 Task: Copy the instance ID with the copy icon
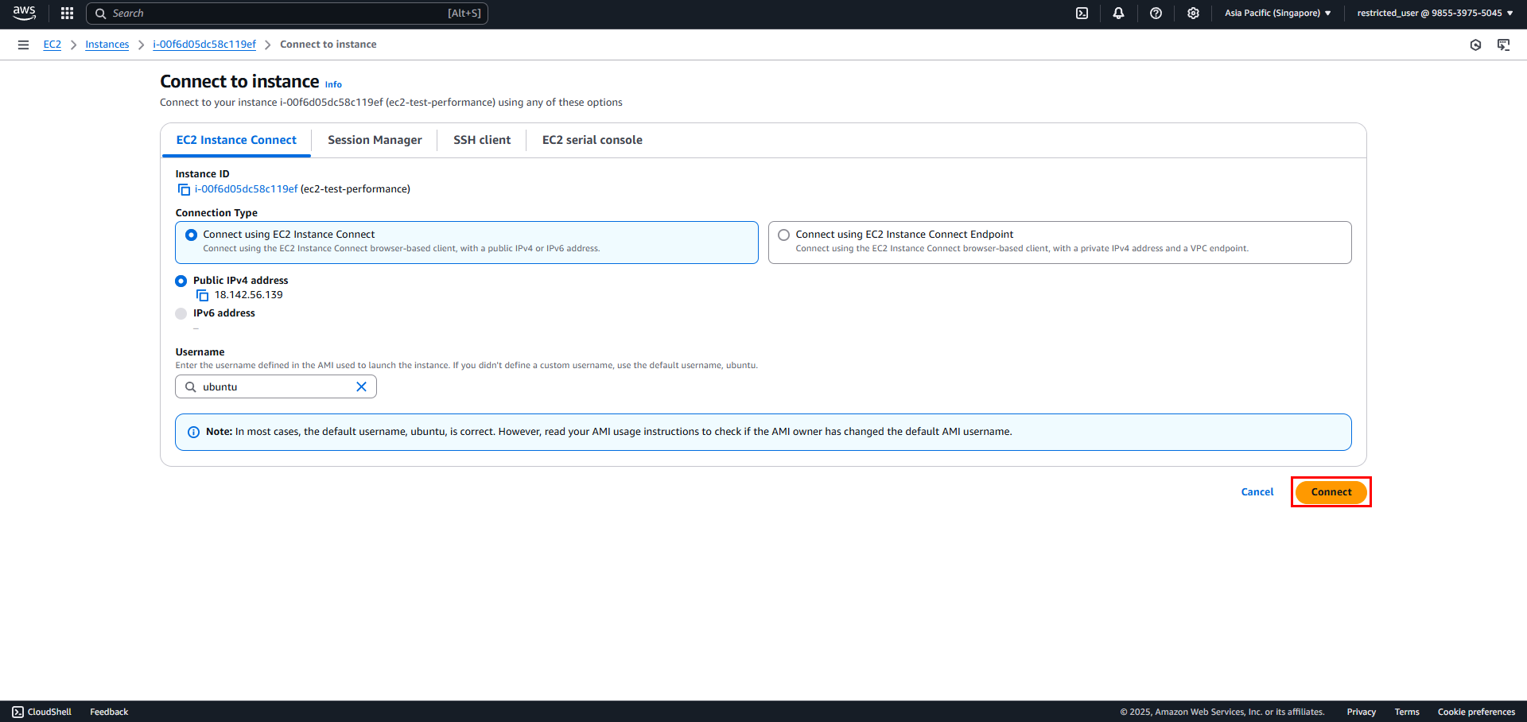[x=184, y=189]
